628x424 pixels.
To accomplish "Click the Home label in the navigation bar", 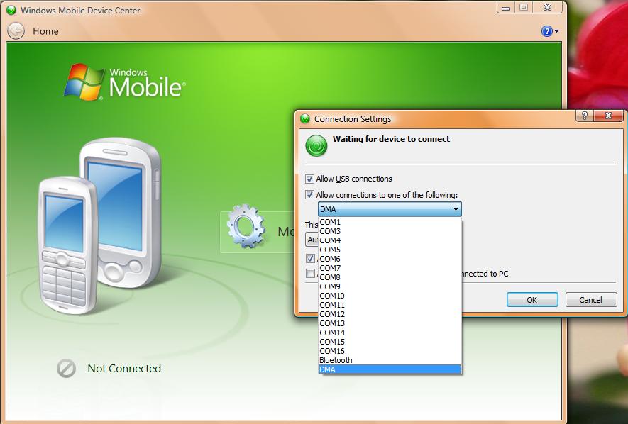I will coord(45,31).
